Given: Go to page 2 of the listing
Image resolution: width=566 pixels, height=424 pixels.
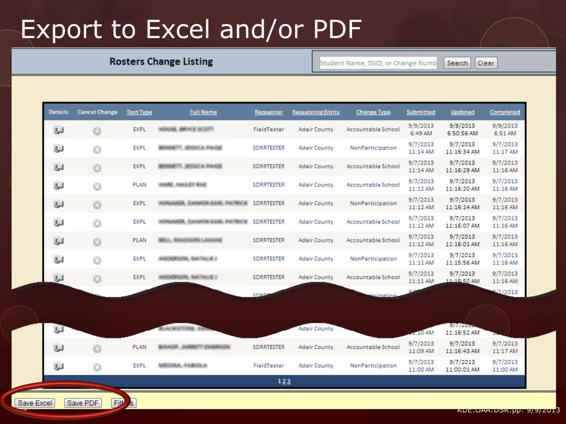Looking at the screenshot, I should pyautogui.click(x=284, y=381).
